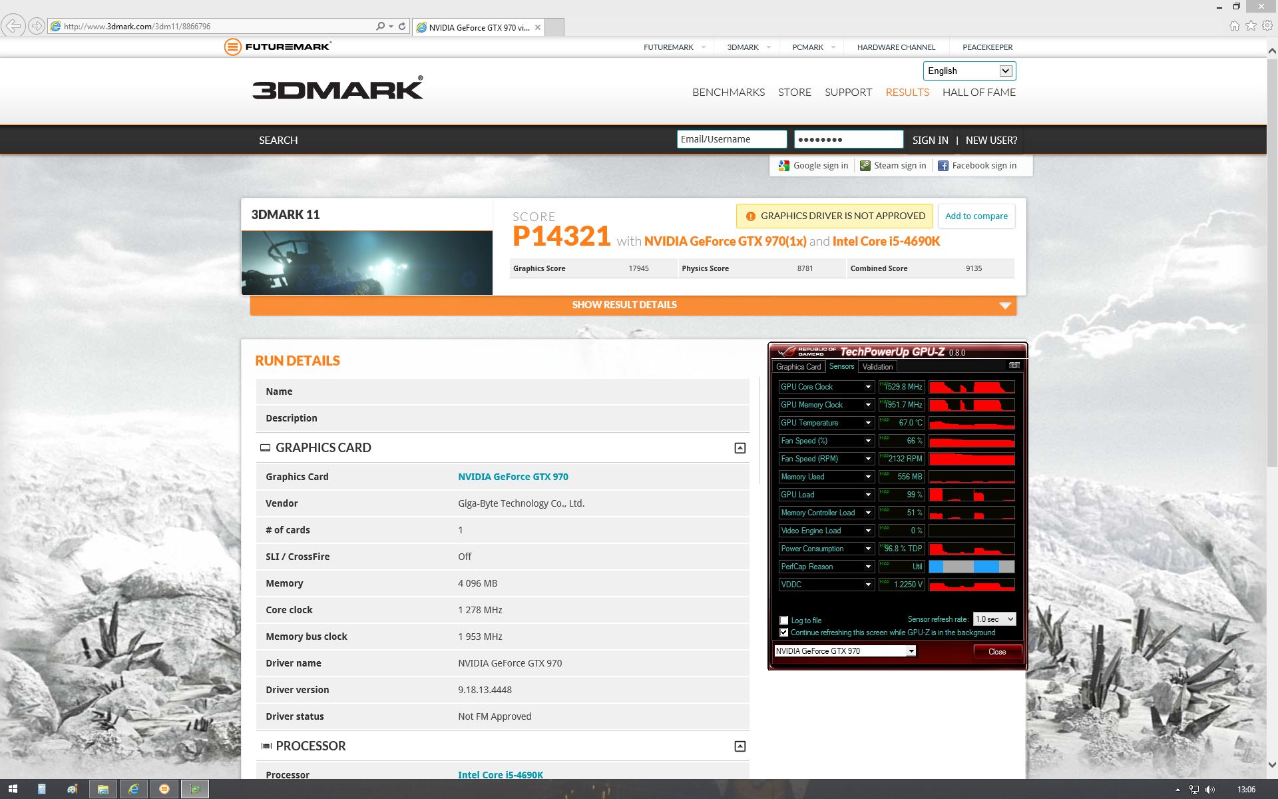Click the driver not approved warning icon
The height and width of the screenshot is (799, 1278).
coord(750,216)
